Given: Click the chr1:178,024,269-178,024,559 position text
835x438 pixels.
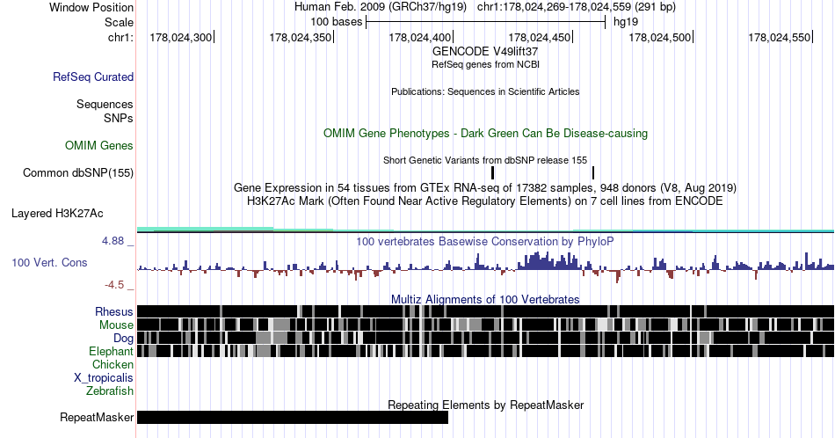Looking at the screenshot, I should tap(577, 7).
